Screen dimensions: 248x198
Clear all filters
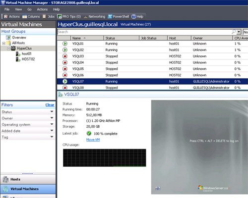pos(50,105)
